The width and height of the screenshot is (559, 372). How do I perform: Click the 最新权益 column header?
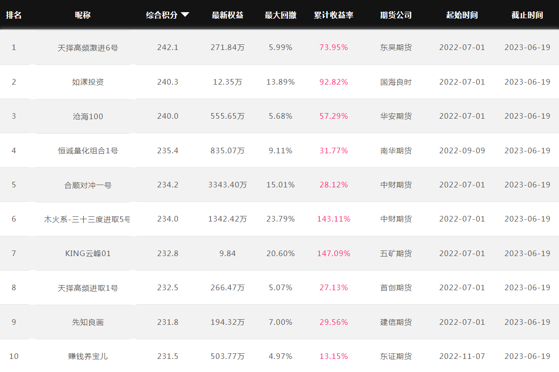[227, 15]
